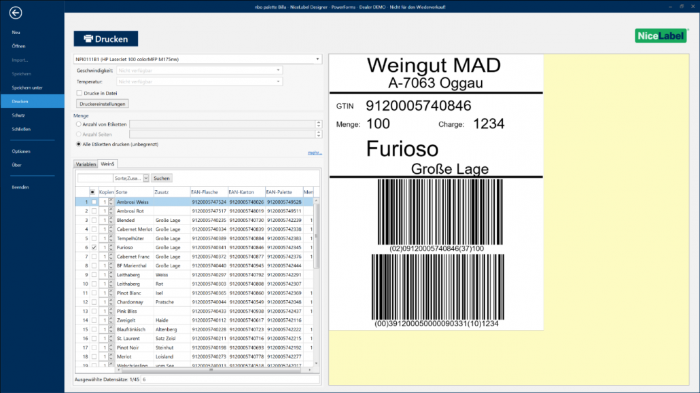Click the mehr... link
700x393 pixels.
(x=315, y=153)
